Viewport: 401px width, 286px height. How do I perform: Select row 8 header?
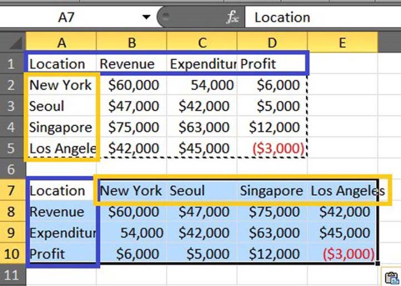point(13,211)
